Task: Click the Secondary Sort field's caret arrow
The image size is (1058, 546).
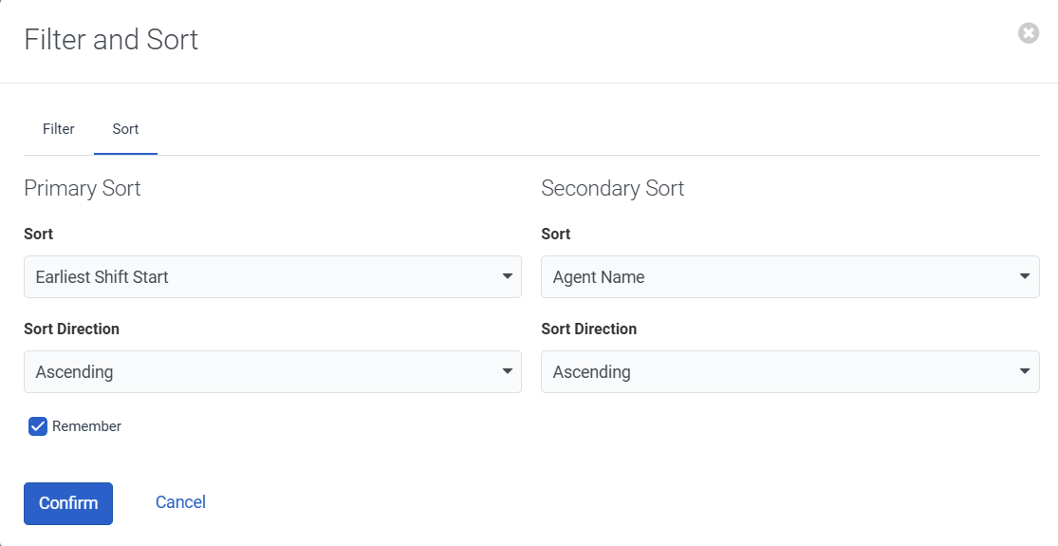Action: [1025, 277]
